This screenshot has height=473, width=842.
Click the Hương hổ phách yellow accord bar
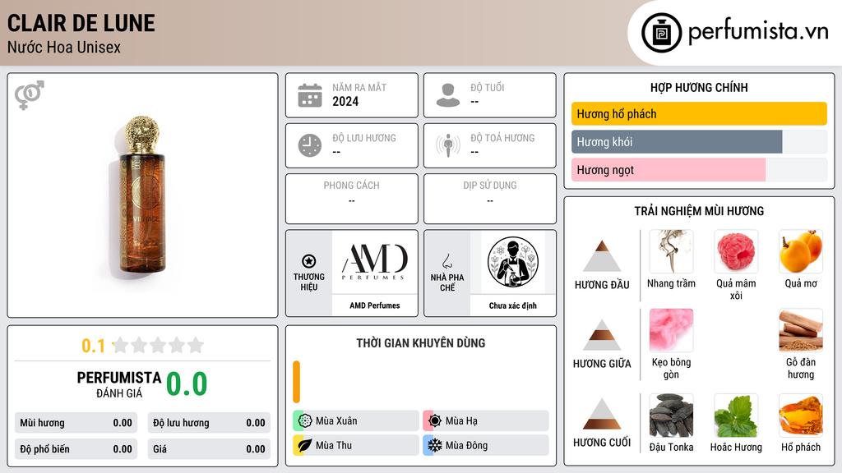[x=699, y=113]
